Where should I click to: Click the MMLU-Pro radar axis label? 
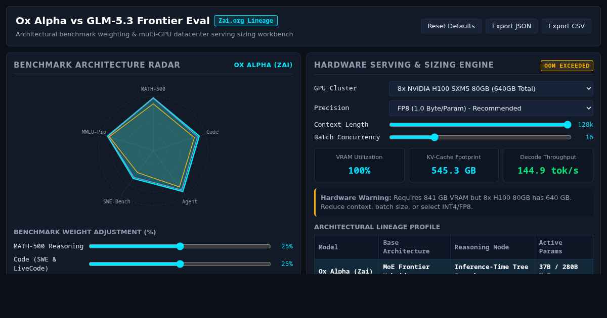click(x=94, y=132)
